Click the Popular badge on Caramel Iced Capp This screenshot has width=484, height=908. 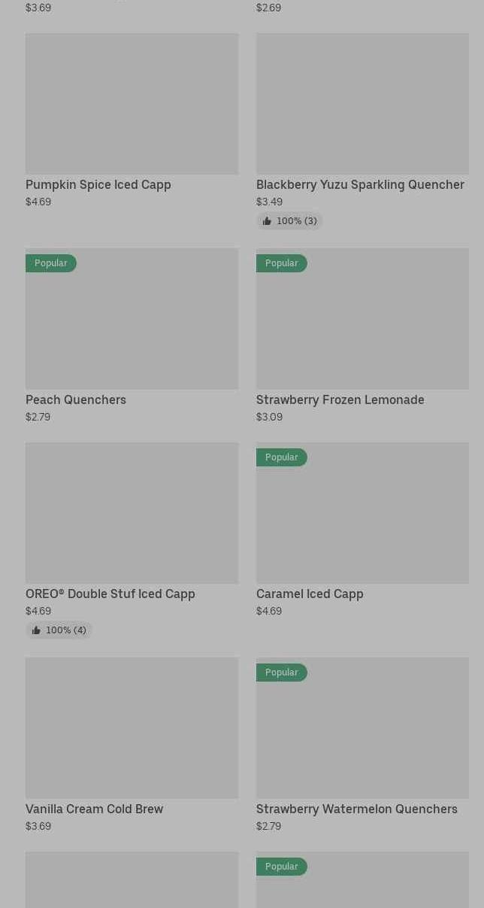click(x=282, y=457)
